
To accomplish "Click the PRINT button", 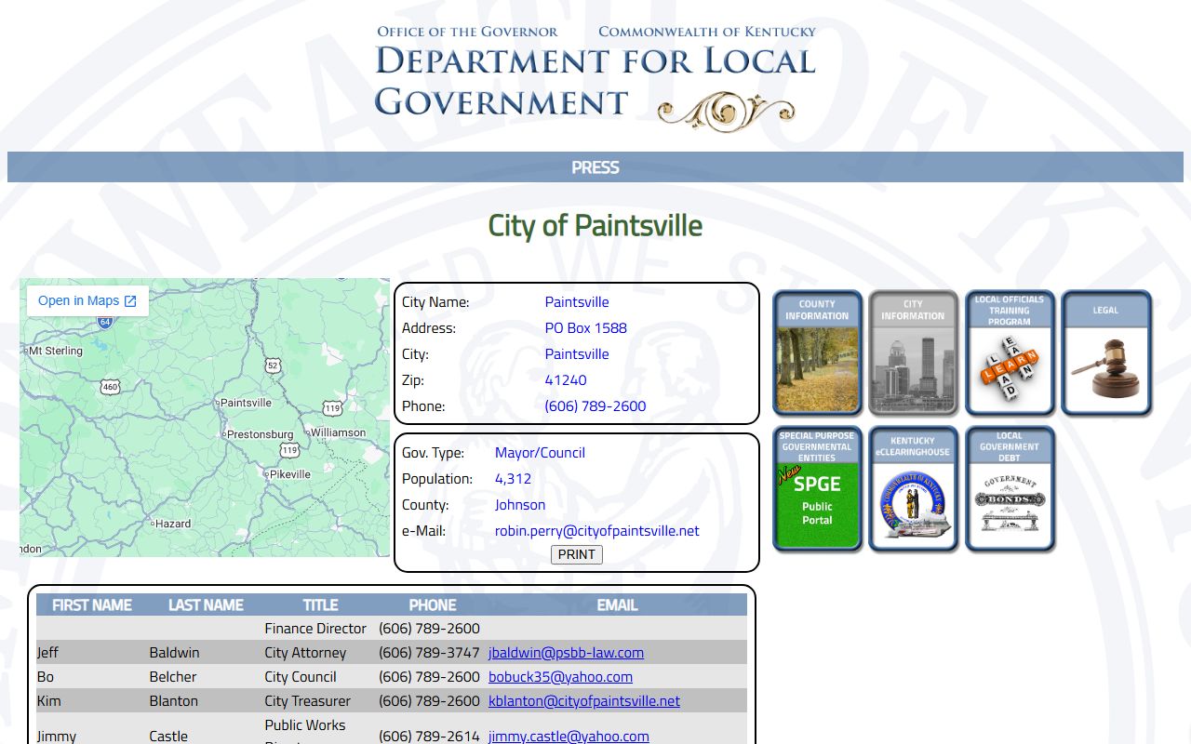I will coord(577,554).
